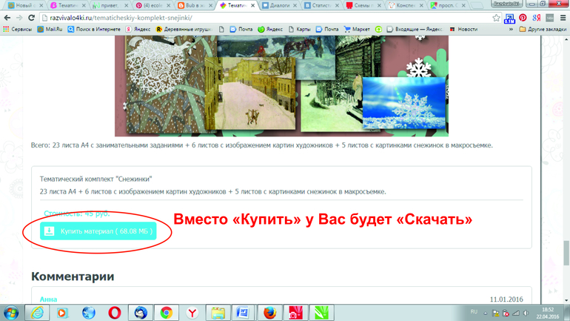Switch to the Диалоги tab
This screenshot has width=570, height=321.
coord(279,5)
